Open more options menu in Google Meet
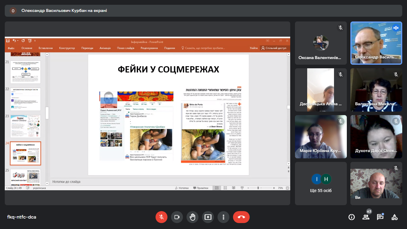 223,217
